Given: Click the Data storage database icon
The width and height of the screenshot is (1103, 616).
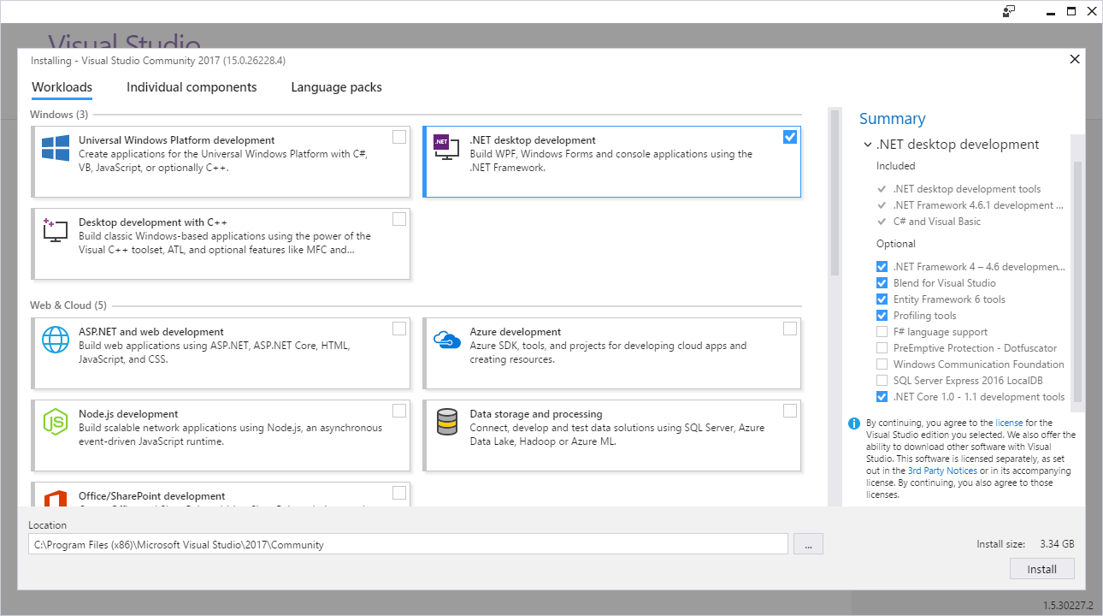Looking at the screenshot, I should point(446,422).
